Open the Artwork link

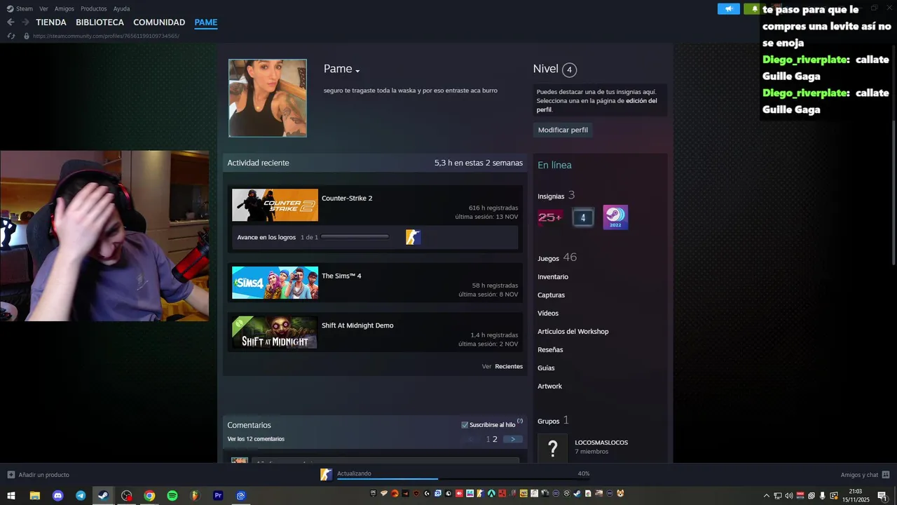(549, 386)
